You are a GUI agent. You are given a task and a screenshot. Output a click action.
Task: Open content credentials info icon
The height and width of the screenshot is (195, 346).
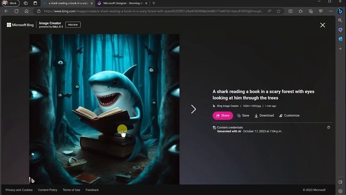(329, 127)
